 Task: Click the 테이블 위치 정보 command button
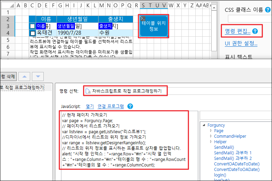154,26
